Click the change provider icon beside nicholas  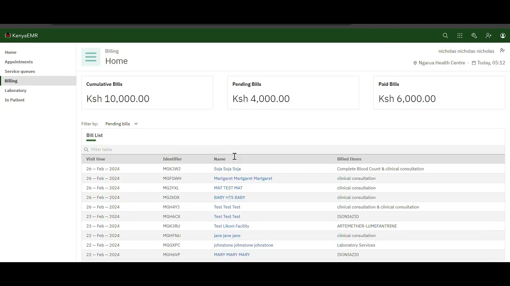(x=502, y=51)
